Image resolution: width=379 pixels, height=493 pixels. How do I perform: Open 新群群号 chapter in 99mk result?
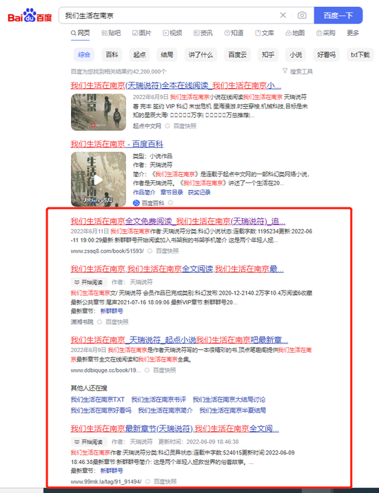click(112, 471)
